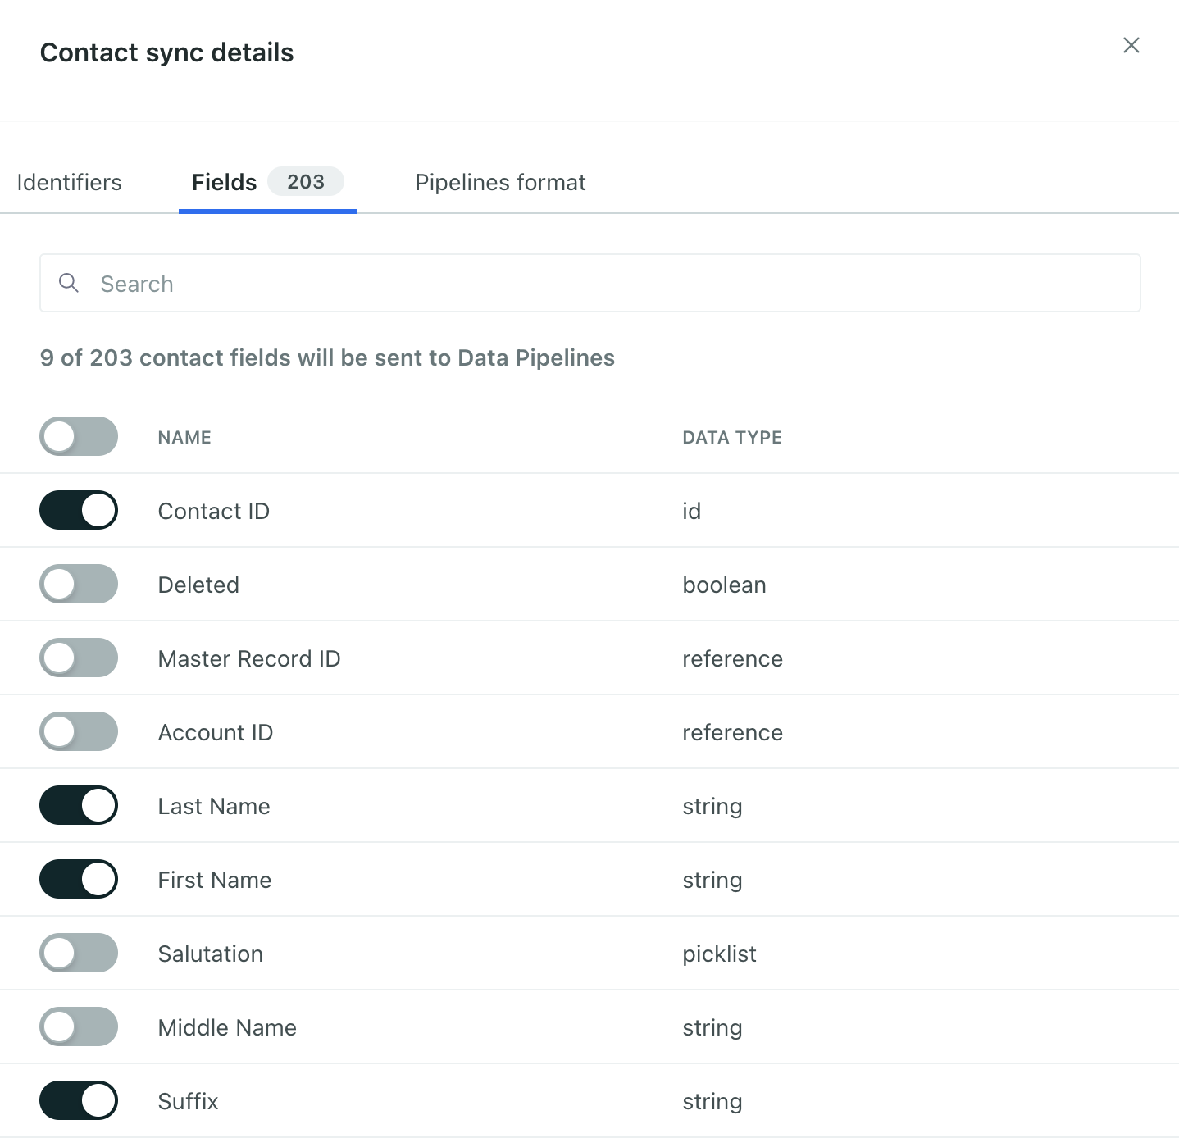Enable the Master Record ID toggle

point(79,658)
